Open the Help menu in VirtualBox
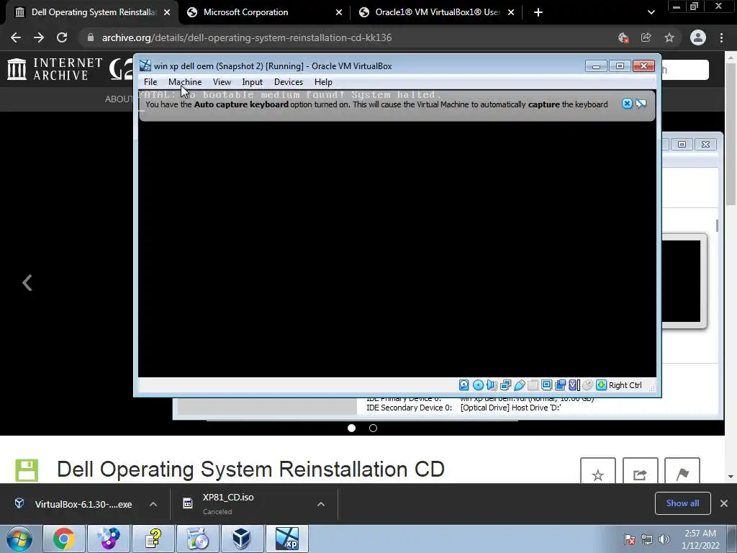The height and width of the screenshot is (553, 737). 323,82
